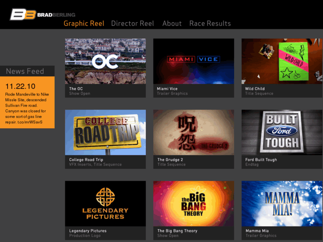Click "Trailer Graphics" subtitle under Mamma Mia
This screenshot has height=242, width=323.
pos(261,236)
